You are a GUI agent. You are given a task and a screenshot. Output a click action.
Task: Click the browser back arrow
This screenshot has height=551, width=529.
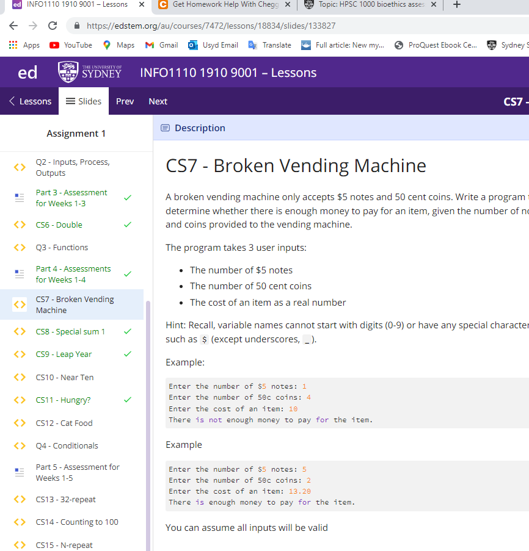13,26
